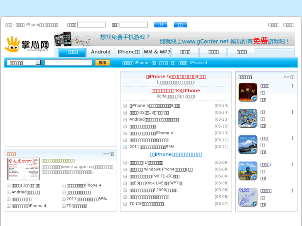The width and height of the screenshot is (302, 226).
Task: Click bullet icon beside Android link in left panel
Action: (8, 192)
